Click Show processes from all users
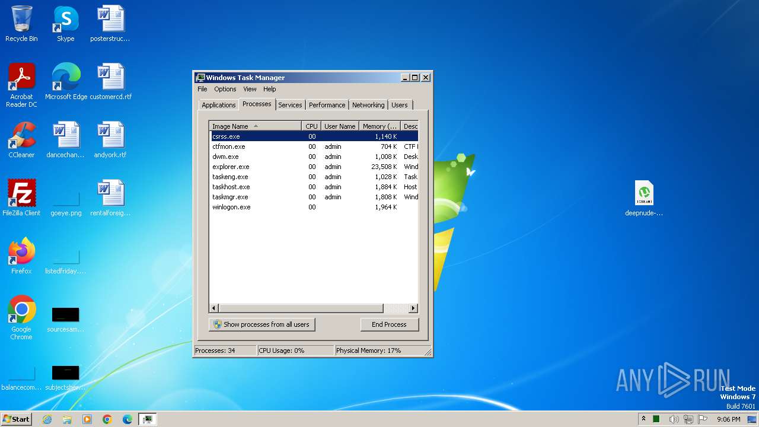The height and width of the screenshot is (427, 759). (x=261, y=324)
